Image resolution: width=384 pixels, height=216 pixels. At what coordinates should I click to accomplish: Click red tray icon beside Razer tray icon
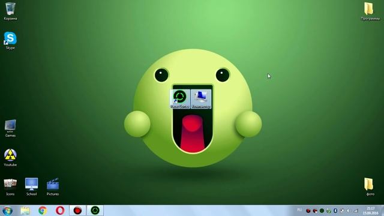(315, 211)
